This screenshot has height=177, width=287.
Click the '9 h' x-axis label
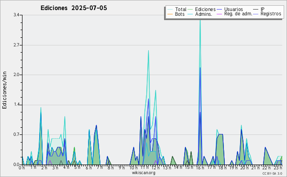tap(121, 167)
